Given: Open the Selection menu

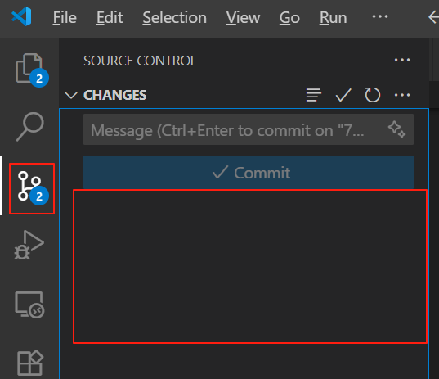Looking at the screenshot, I should tap(174, 18).
